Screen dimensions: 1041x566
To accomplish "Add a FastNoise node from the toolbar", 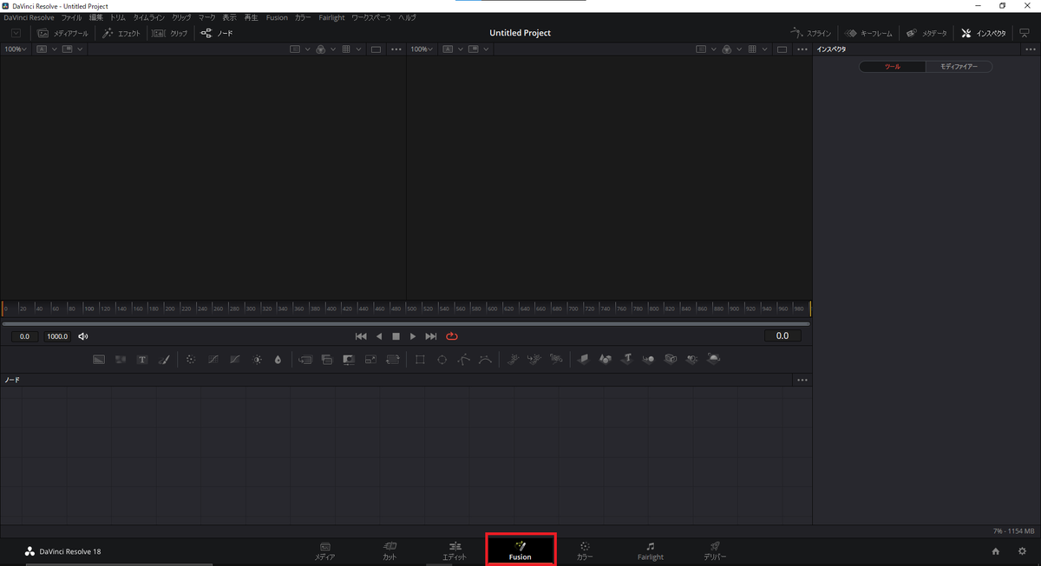I will tap(121, 359).
